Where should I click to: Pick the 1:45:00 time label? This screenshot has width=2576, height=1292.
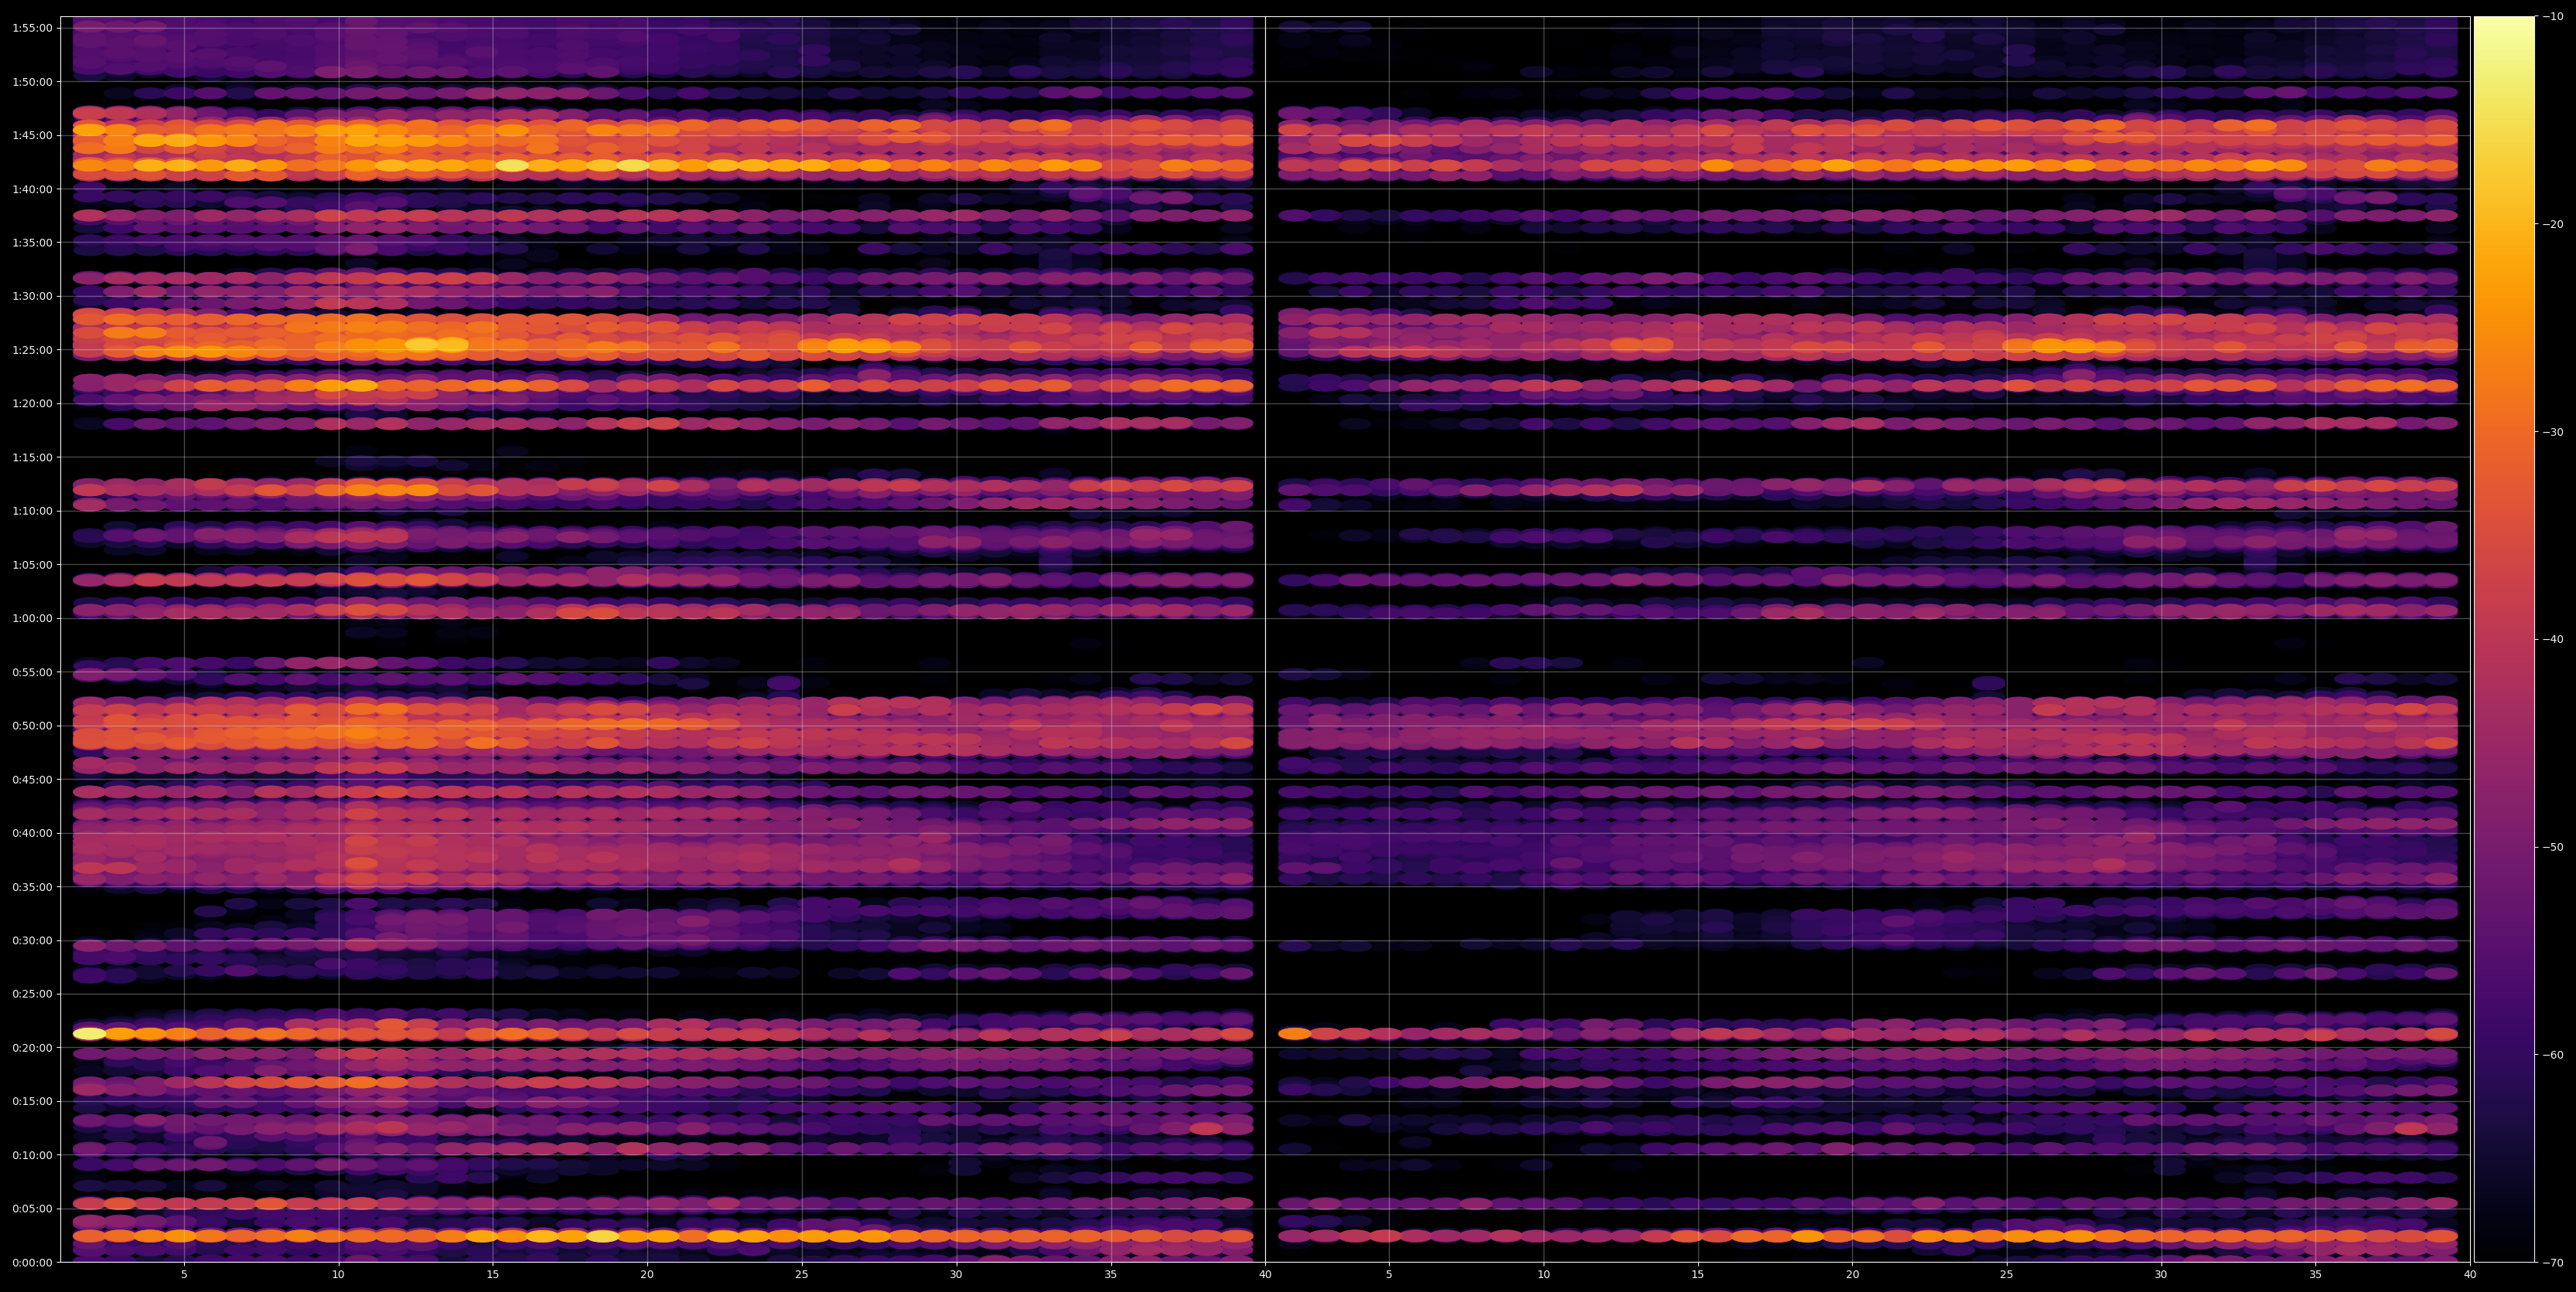(32, 135)
